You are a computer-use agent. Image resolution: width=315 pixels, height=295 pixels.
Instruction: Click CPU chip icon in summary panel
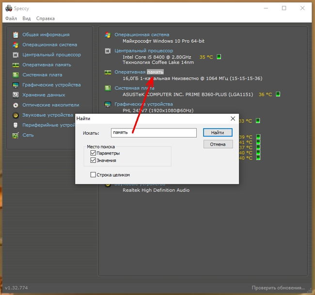coord(108,51)
